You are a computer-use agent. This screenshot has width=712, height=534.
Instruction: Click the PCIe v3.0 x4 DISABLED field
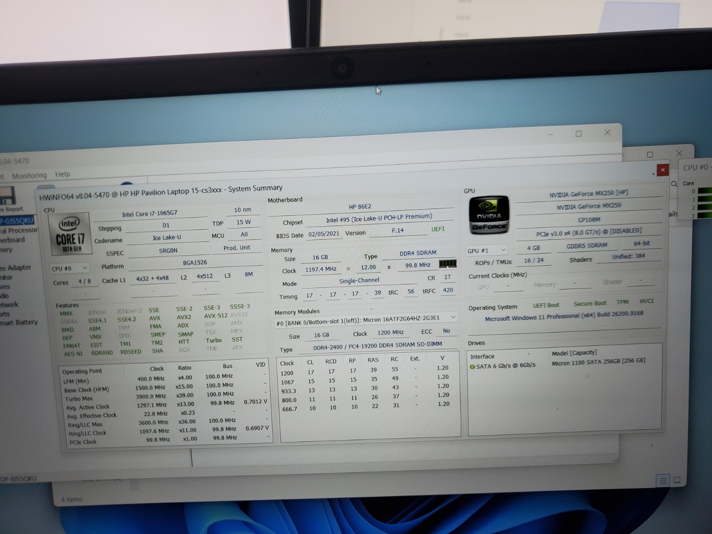pos(589,233)
